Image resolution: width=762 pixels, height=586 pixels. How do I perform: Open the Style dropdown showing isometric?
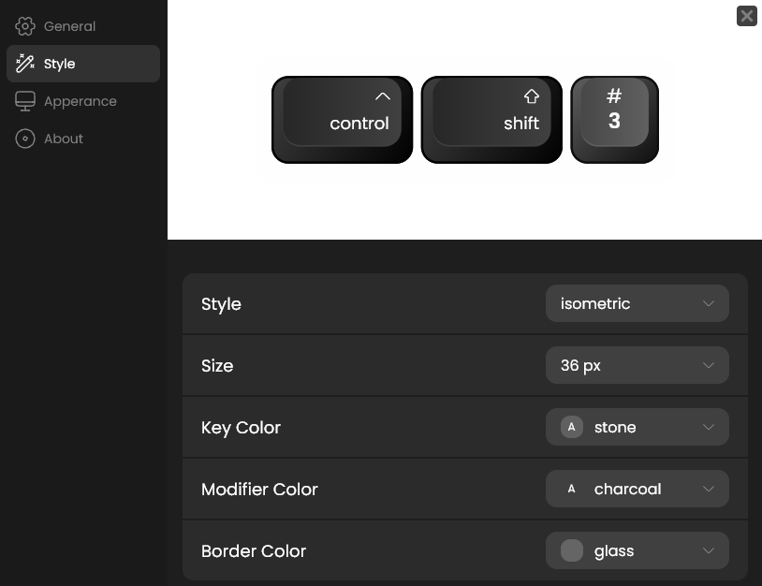tap(637, 303)
